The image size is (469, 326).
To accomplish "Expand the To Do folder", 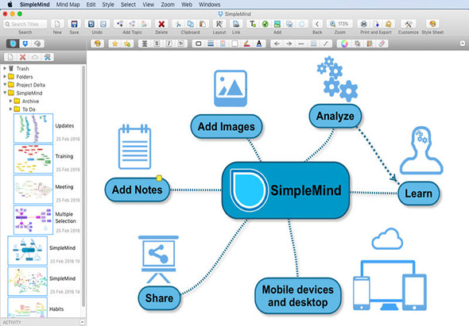I will coord(11,109).
